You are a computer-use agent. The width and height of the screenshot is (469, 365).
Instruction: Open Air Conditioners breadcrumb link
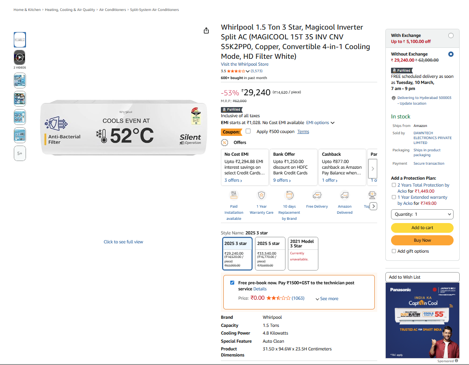112,10
